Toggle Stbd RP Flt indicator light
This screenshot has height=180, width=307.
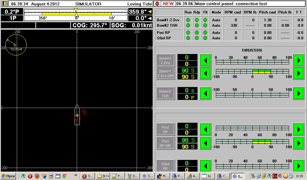[x=205, y=38]
